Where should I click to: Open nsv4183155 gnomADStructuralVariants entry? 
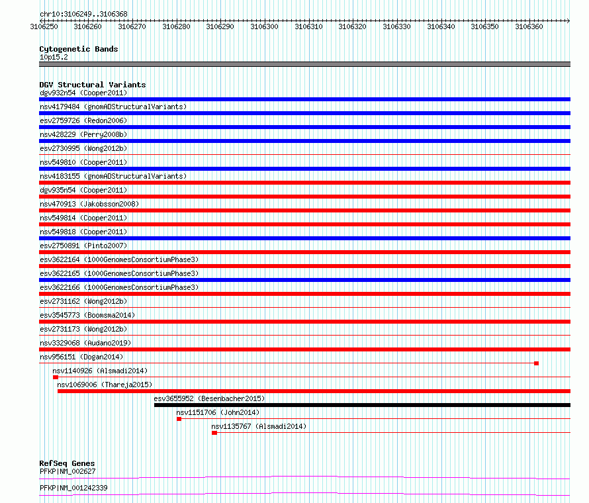(113, 176)
